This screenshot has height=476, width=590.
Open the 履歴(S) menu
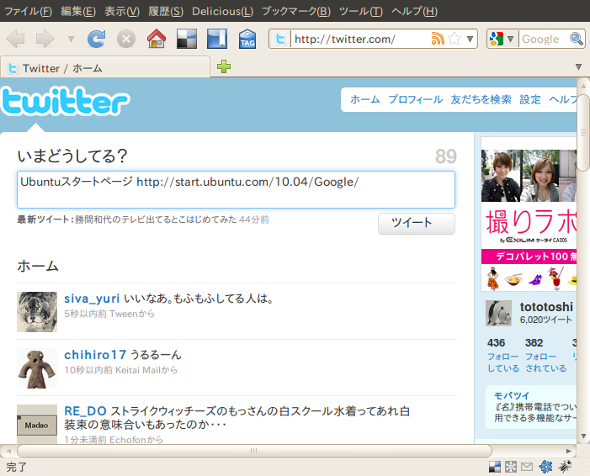coord(166,11)
